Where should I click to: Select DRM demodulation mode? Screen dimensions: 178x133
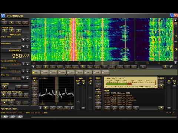[x=97, y=72]
